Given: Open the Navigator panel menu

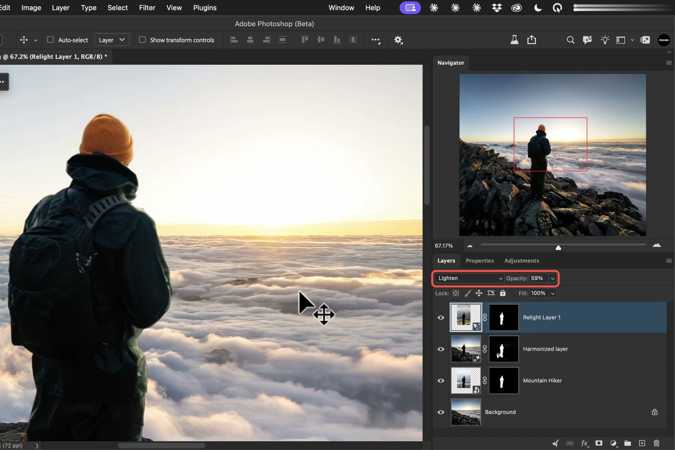Looking at the screenshot, I should pos(669,63).
